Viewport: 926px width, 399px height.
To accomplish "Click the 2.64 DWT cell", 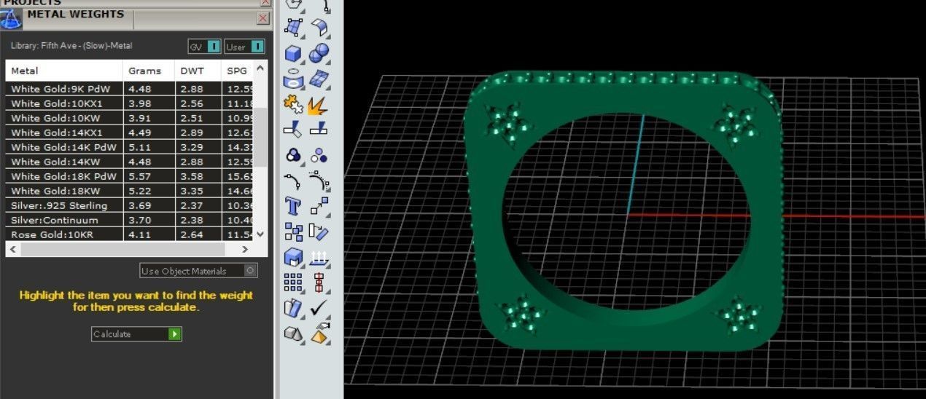I will [198, 234].
